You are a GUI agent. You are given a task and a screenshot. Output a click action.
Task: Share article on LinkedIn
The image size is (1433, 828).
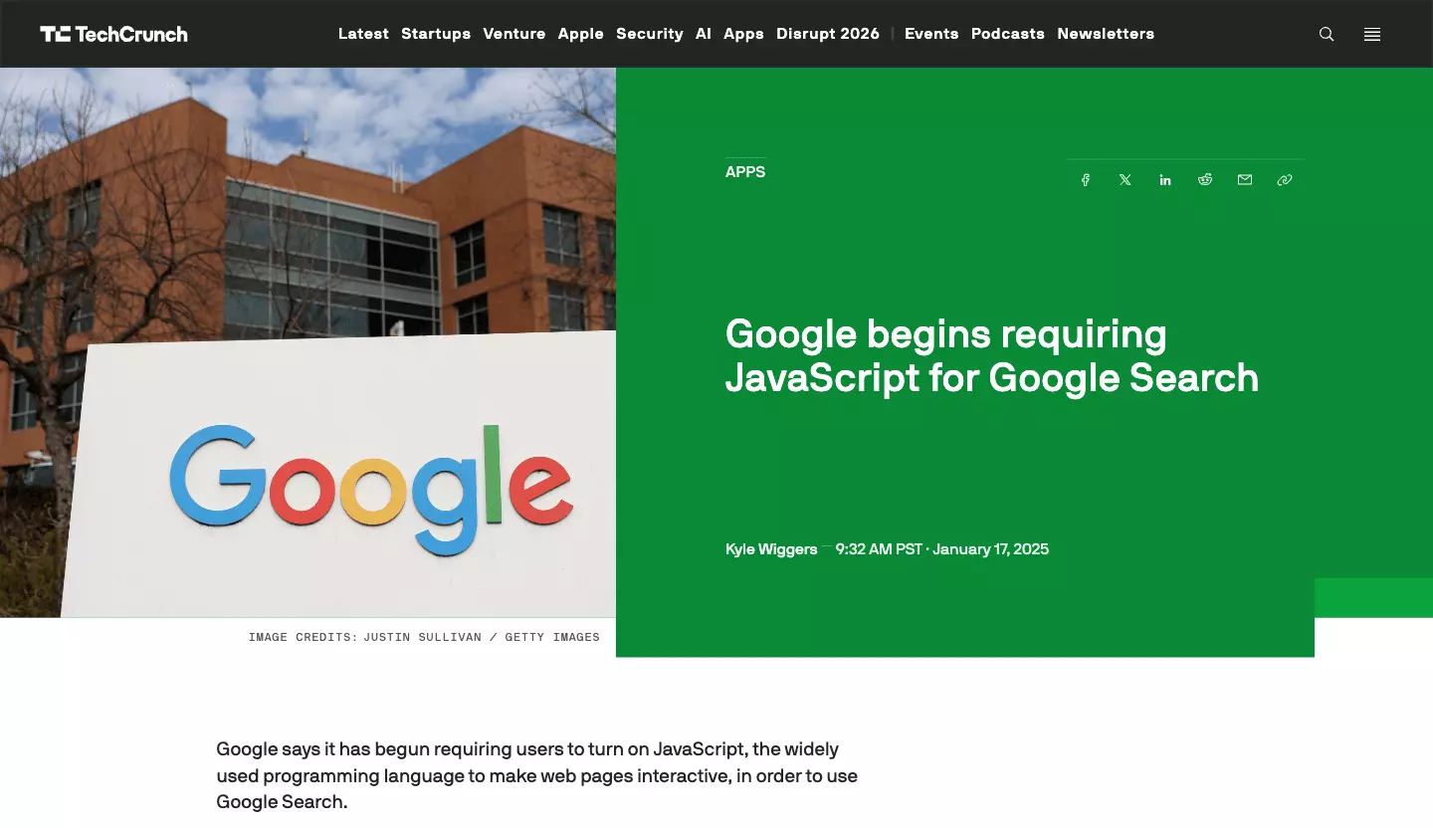(x=1165, y=180)
